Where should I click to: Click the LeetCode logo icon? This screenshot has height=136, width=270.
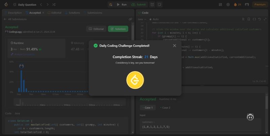6,4
